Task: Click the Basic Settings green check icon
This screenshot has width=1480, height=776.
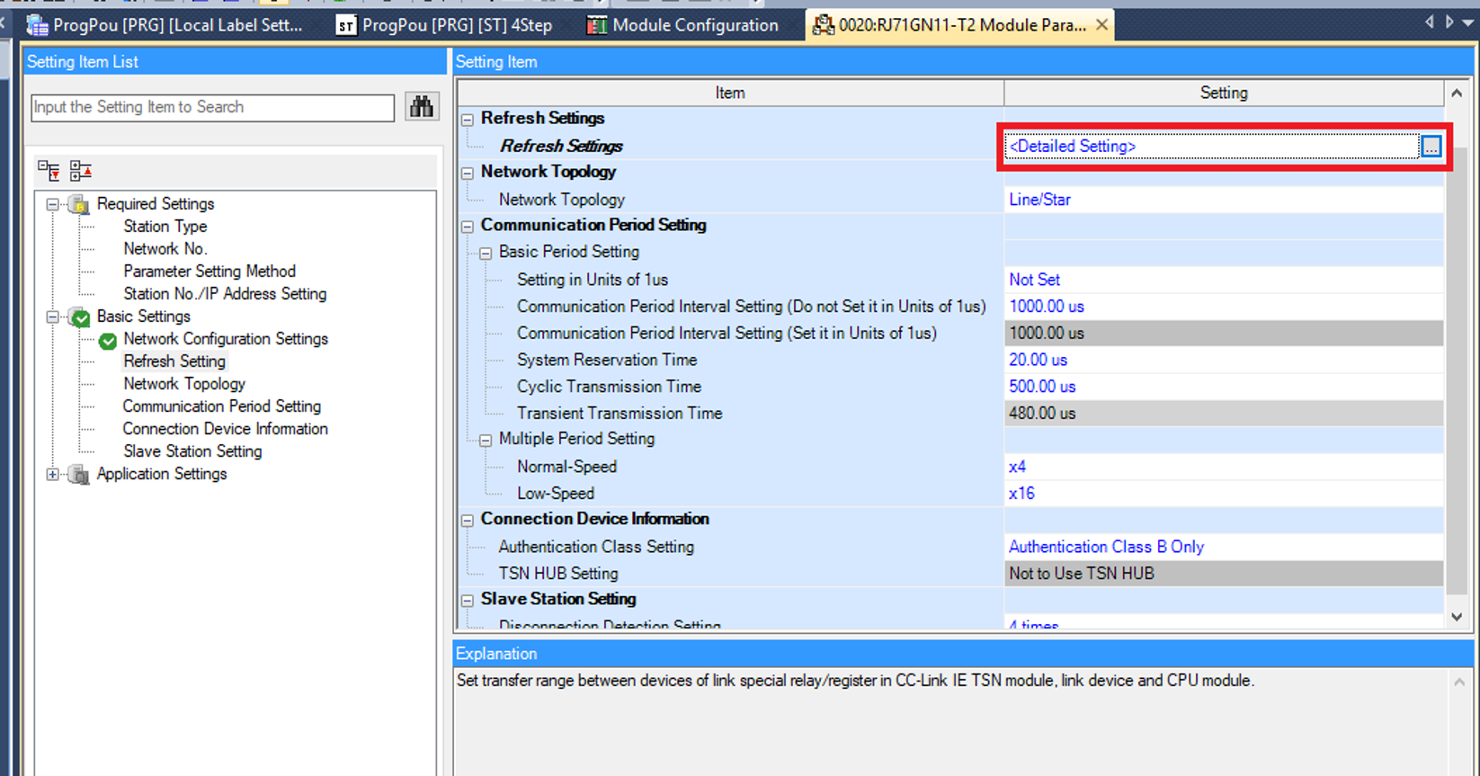Action: (79, 317)
